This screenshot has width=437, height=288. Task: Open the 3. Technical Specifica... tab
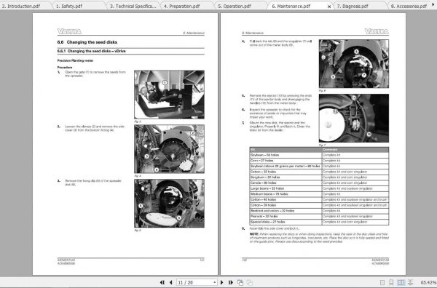coord(133,6)
